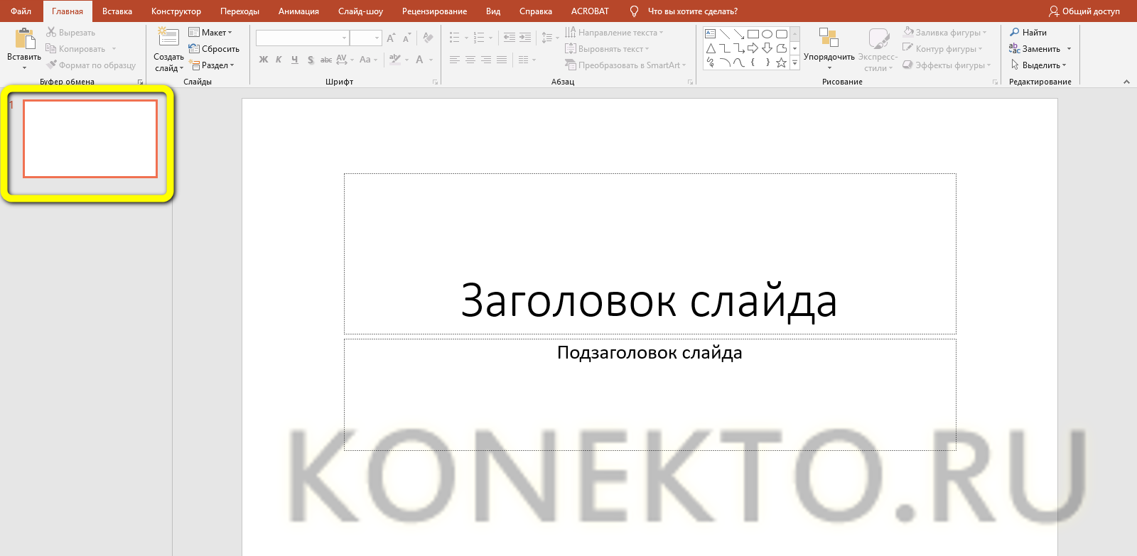
Task: Open Shape Outline (Контур фигуры) menu
Action: click(x=943, y=49)
